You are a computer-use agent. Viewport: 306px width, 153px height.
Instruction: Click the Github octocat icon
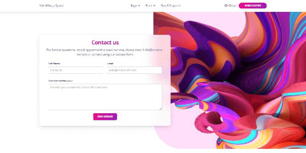[226, 6]
